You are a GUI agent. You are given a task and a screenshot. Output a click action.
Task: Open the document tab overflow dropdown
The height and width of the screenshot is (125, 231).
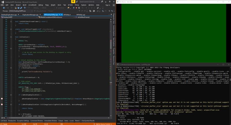point(111,15)
